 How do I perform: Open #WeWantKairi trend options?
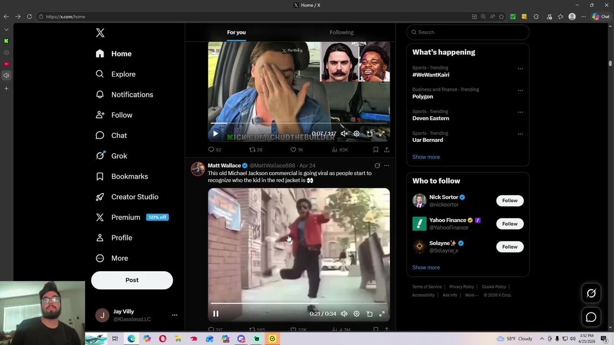click(520, 69)
